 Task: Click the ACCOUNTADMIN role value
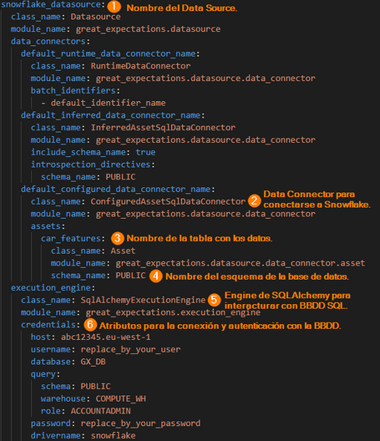[101, 411]
